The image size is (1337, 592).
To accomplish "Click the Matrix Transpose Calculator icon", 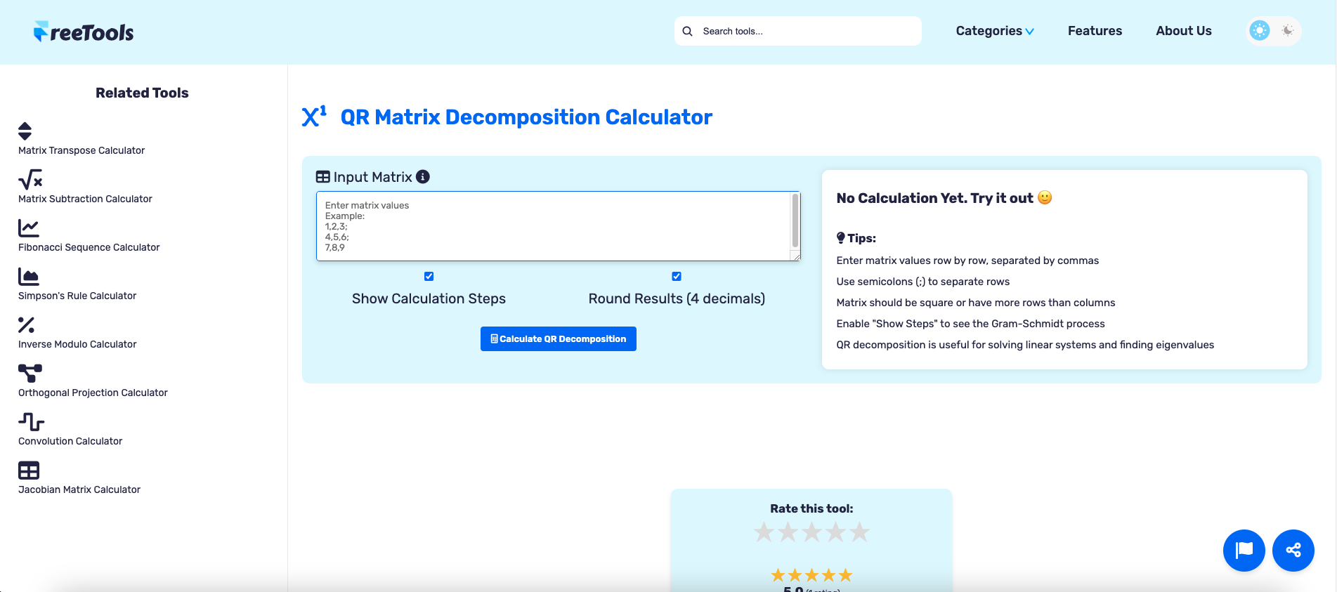I will 25,131.
